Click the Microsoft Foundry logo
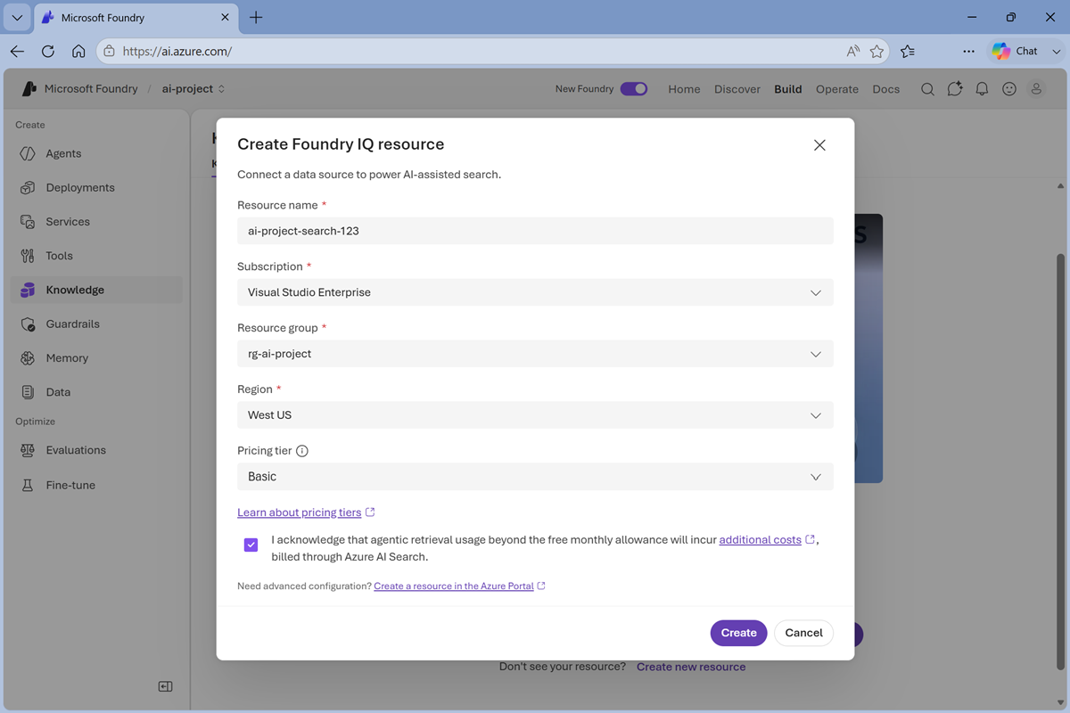 point(29,89)
